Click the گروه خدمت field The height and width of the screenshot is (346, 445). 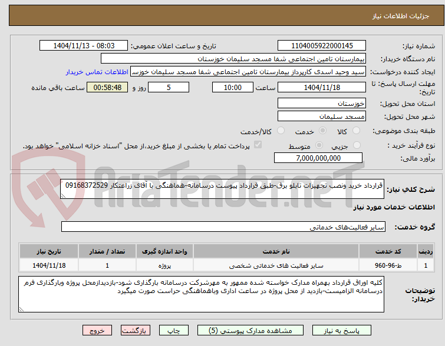click(x=223, y=227)
